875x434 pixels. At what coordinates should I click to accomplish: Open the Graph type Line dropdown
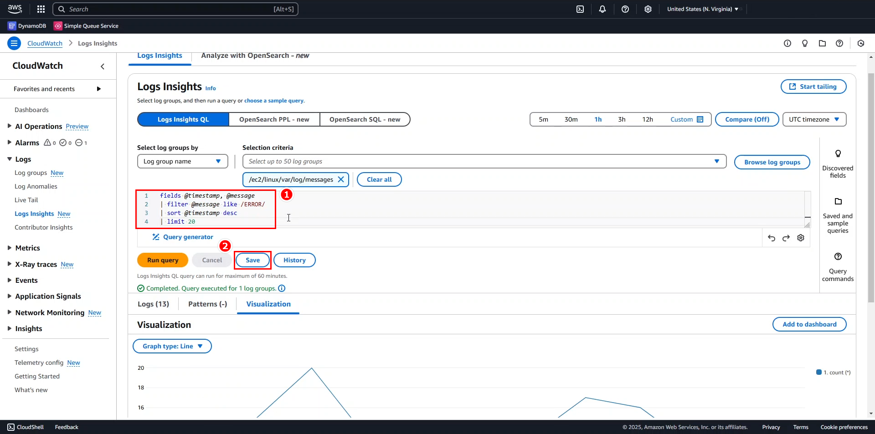pyautogui.click(x=172, y=346)
